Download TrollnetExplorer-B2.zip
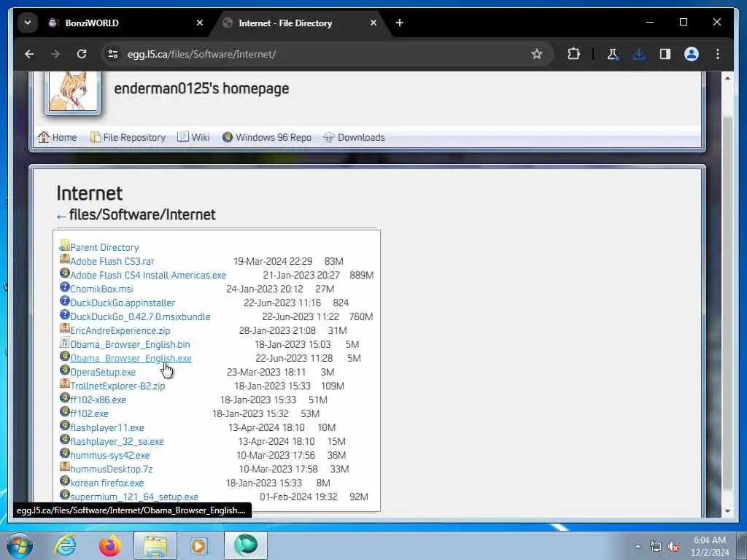The width and height of the screenshot is (747, 560). pos(117,386)
